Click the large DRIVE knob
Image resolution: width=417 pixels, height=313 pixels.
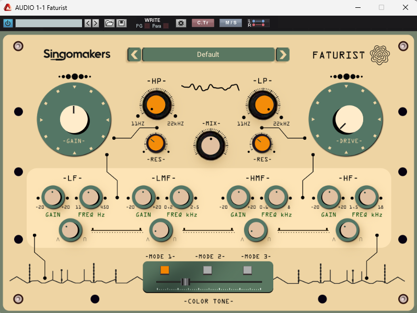[346, 119]
